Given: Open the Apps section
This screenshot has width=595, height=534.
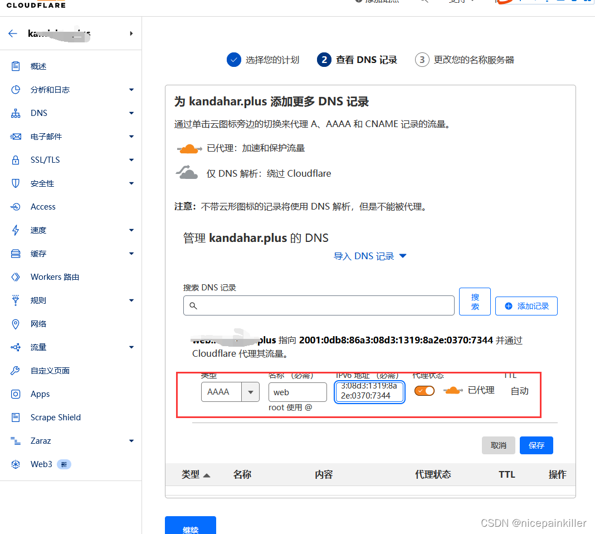Looking at the screenshot, I should (x=40, y=394).
